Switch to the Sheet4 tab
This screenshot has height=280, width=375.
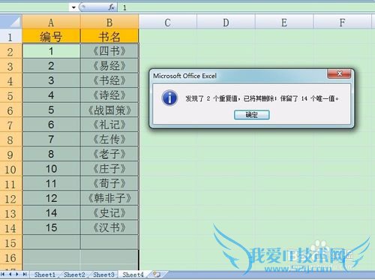pyautogui.click(x=133, y=275)
